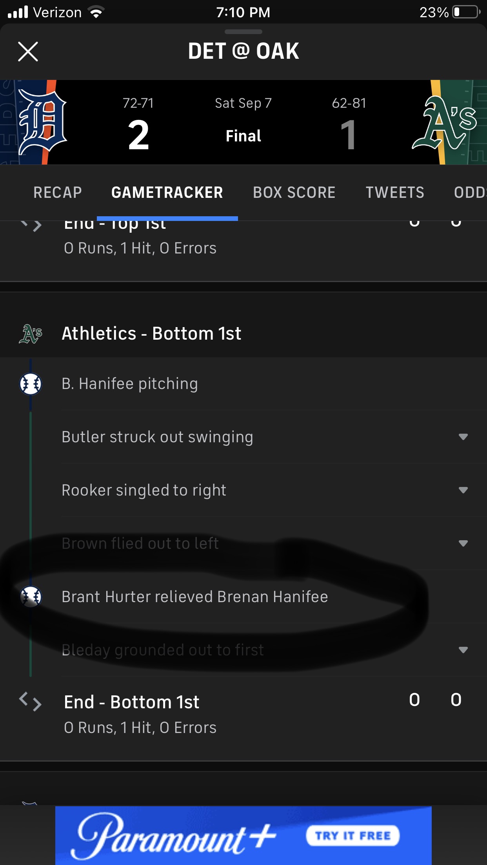Tap arrows icon beside End - Top 1st
Screen dimensions: 487x865
pos(31,225)
